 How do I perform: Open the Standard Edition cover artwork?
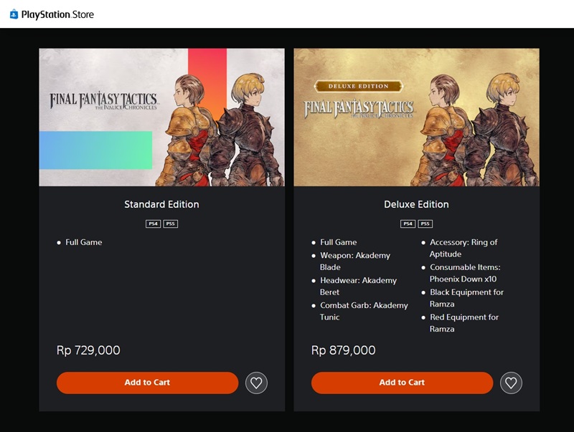pyautogui.click(x=161, y=117)
